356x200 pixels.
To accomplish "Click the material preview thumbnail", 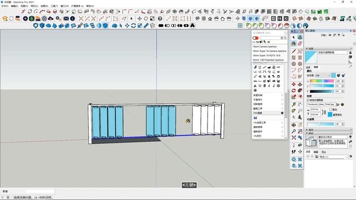I will pos(311,57).
